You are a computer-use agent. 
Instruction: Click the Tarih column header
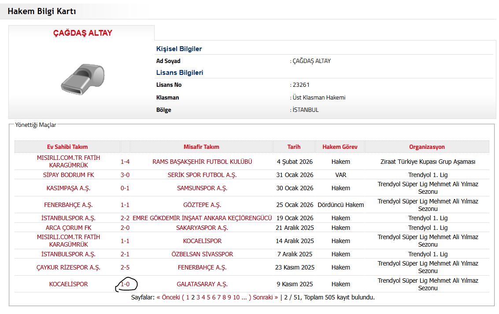point(294,147)
